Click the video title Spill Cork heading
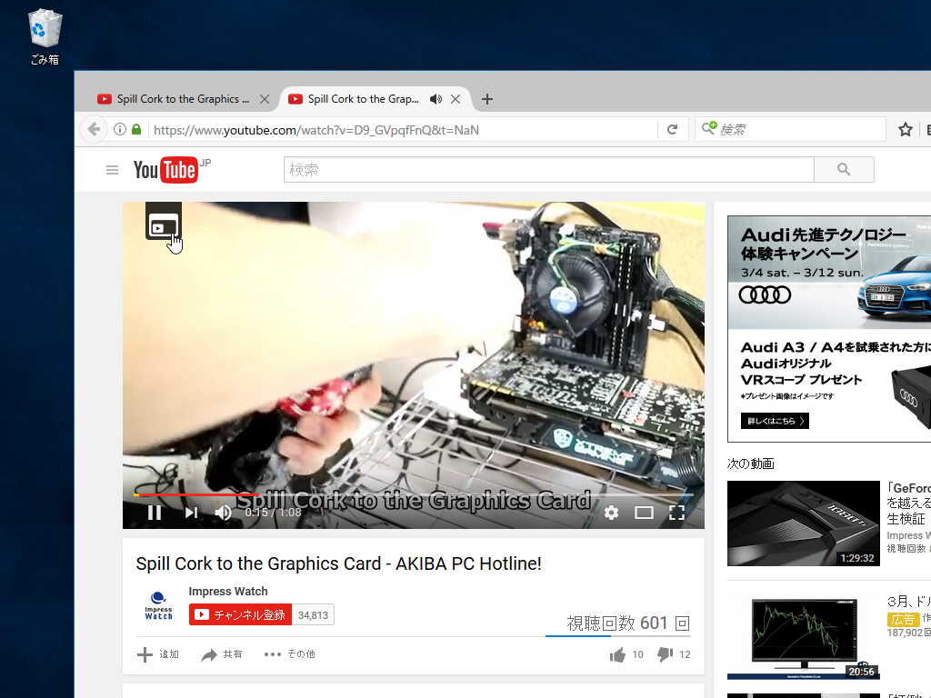 coord(338,563)
